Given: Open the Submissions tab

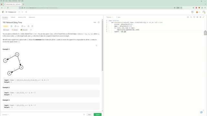Looking at the screenshot, I should (32, 17).
